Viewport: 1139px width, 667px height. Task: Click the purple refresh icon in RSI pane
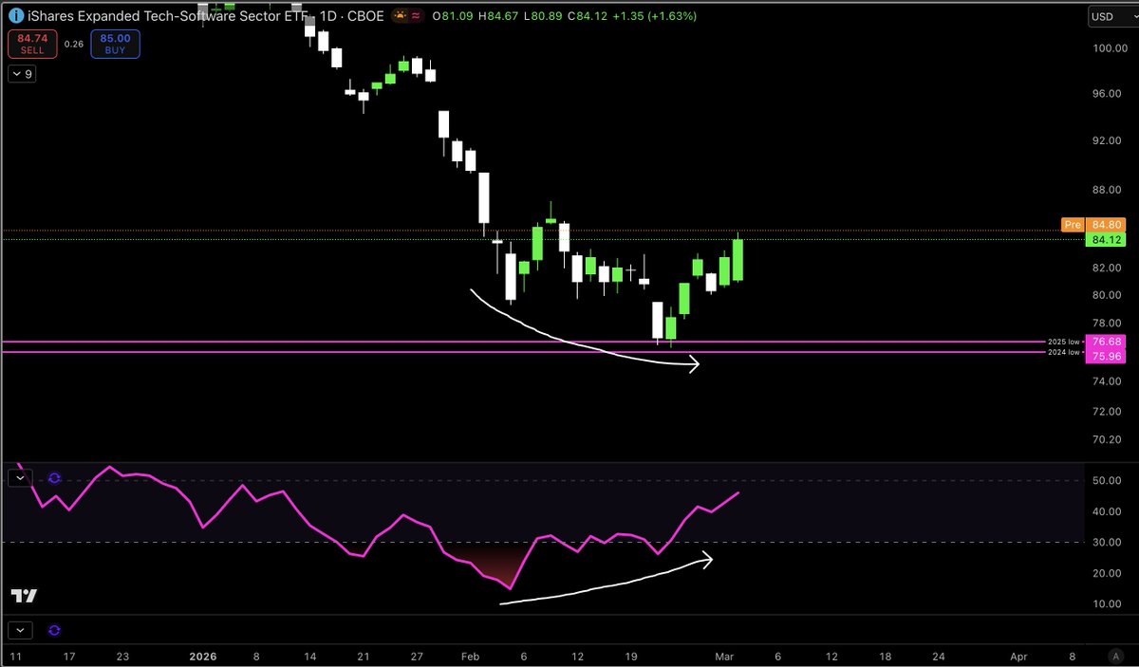pos(54,479)
